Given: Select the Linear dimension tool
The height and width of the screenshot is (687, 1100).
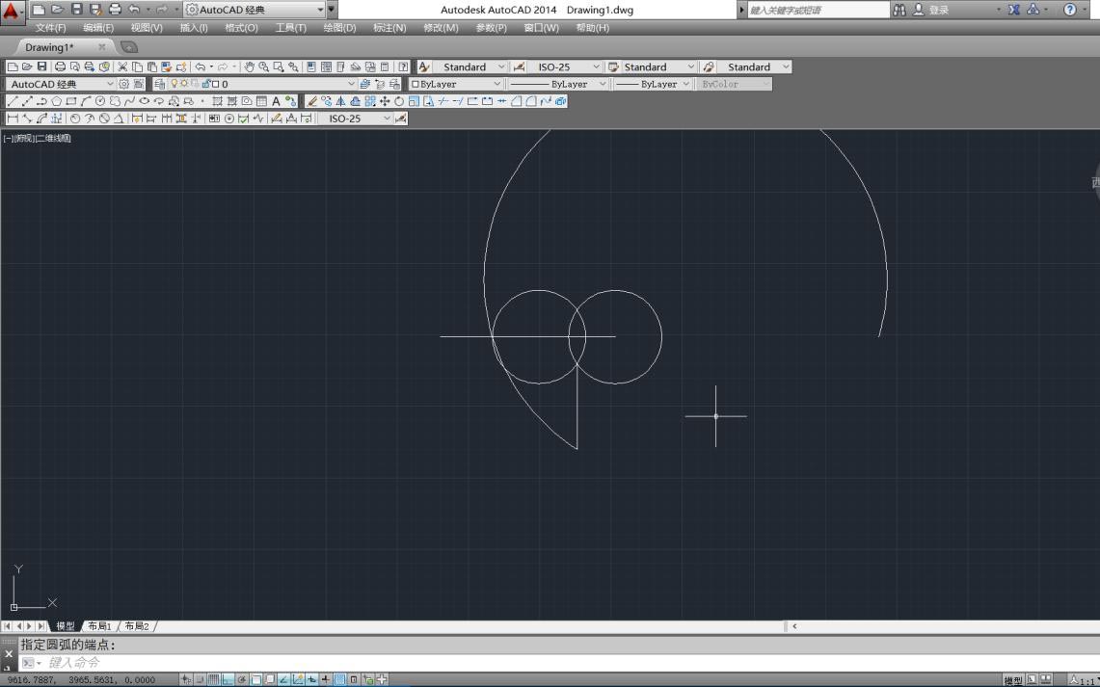Looking at the screenshot, I should (x=12, y=119).
